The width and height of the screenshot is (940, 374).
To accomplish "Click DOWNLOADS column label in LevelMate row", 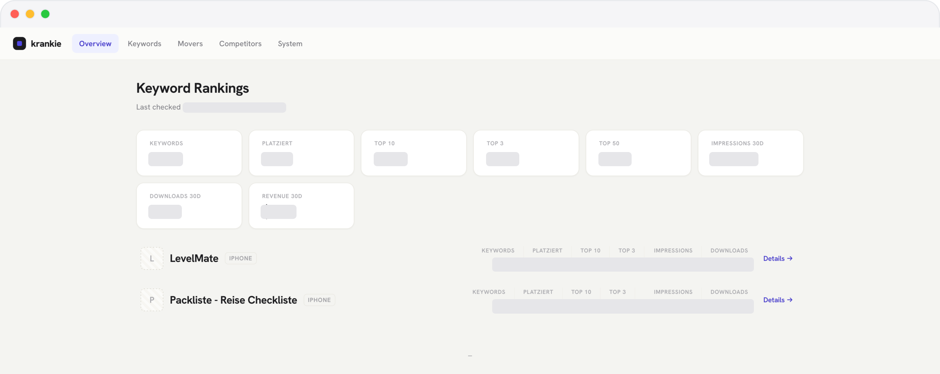I will [x=729, y=251].
